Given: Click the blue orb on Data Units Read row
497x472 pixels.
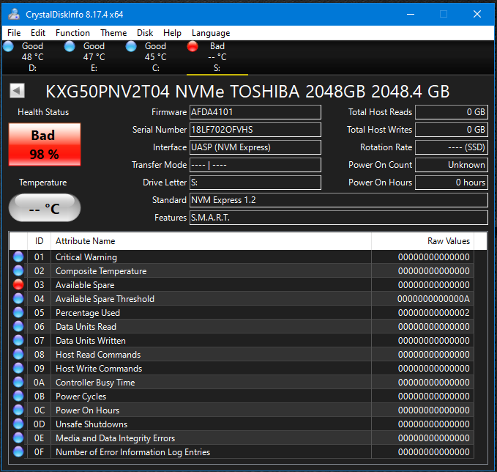Looking at the screenshot, I should (18, 327).
